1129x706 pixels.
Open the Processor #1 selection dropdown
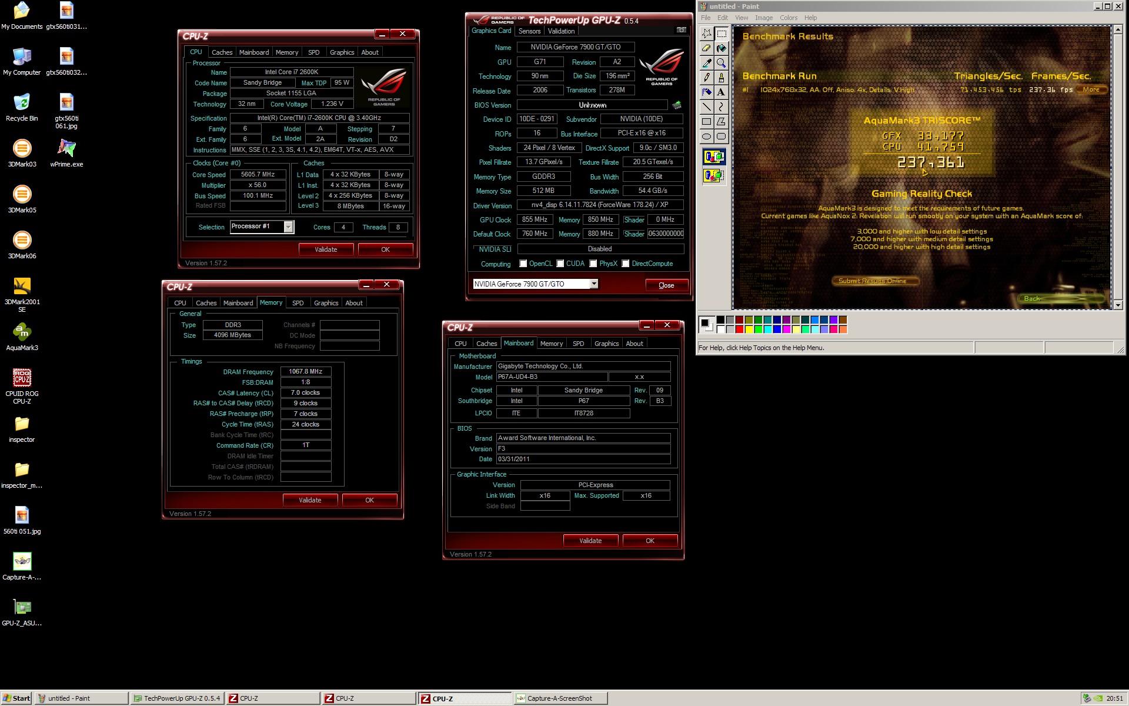coord(288,227)
